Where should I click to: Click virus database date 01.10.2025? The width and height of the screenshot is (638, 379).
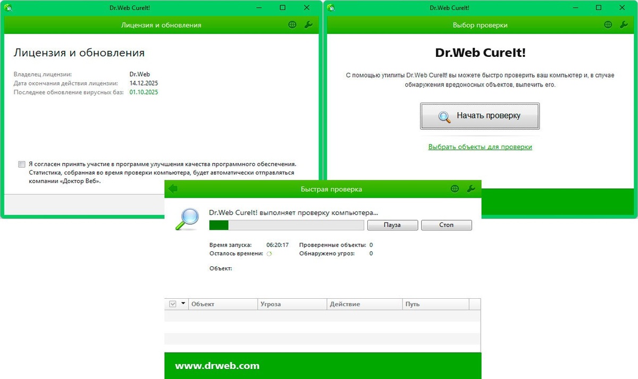(x=144, y=92)
